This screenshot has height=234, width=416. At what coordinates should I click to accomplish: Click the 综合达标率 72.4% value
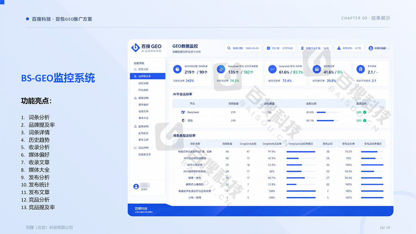[287, 81]
